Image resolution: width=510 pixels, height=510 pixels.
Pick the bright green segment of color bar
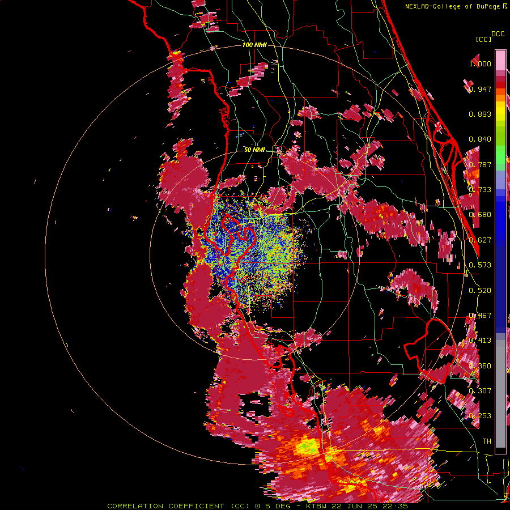500,154
